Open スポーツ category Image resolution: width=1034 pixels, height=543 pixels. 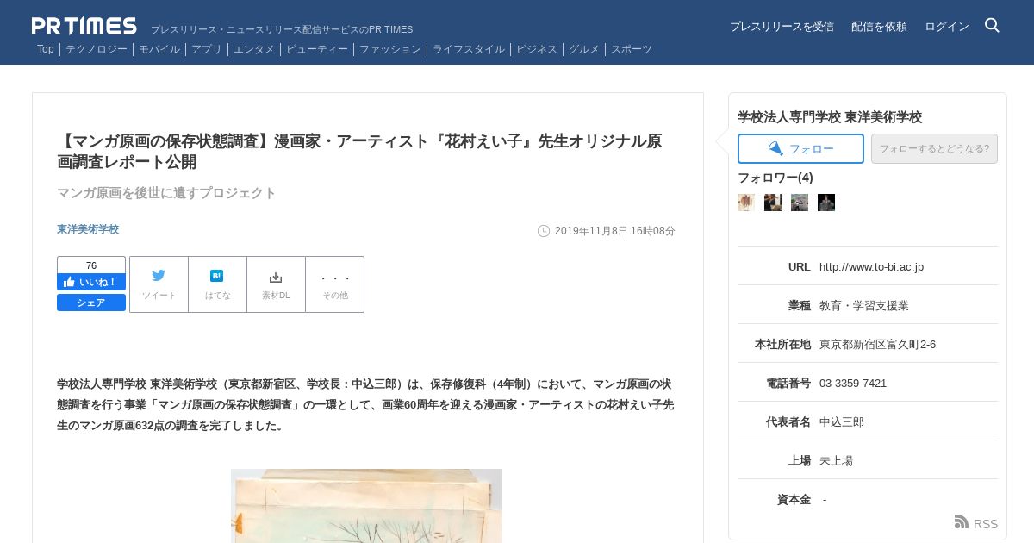[x=632, y=49]
